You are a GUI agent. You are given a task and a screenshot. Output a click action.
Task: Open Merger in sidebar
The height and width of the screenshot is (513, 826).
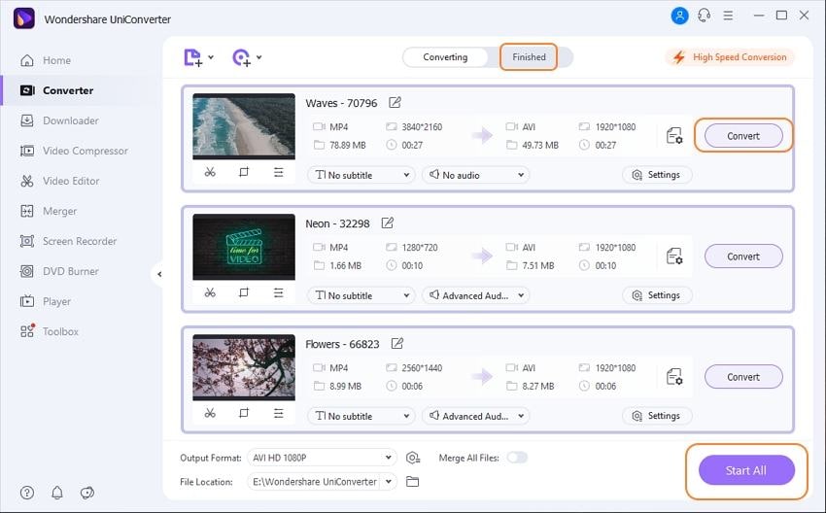point(49,211)
